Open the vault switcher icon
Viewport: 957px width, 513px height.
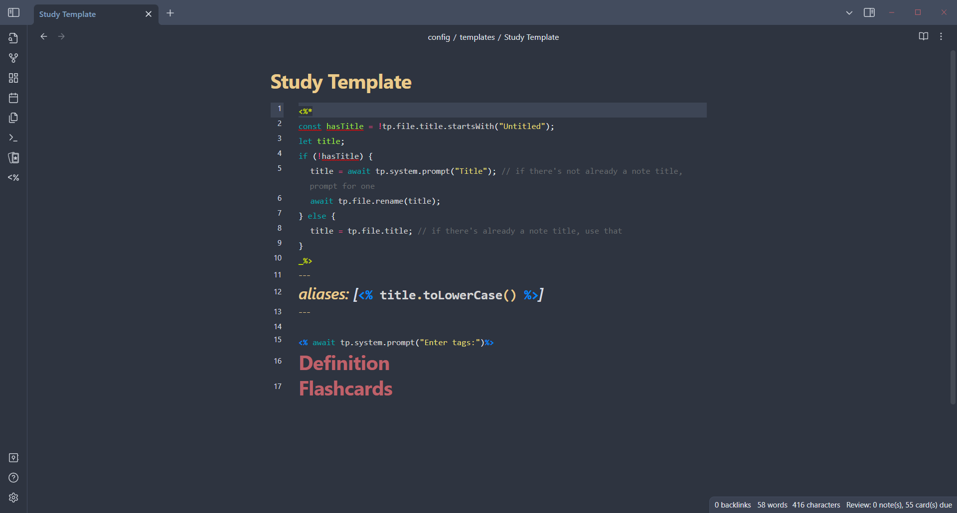pyautogui.click(x=13, y=458)
